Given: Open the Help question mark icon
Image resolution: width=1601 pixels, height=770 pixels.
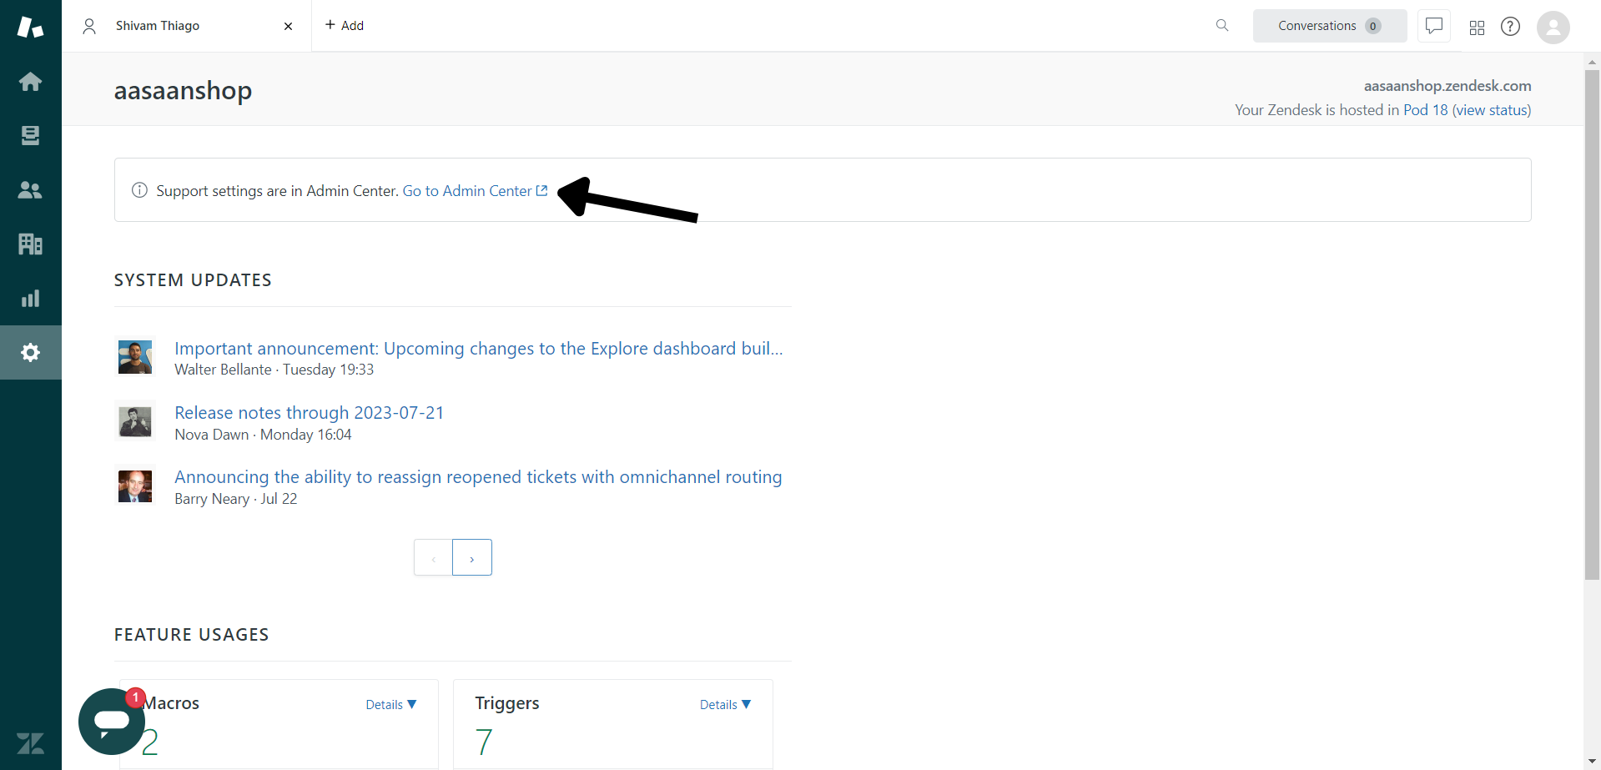Looking at the screenshot, I should point(1510,27).
